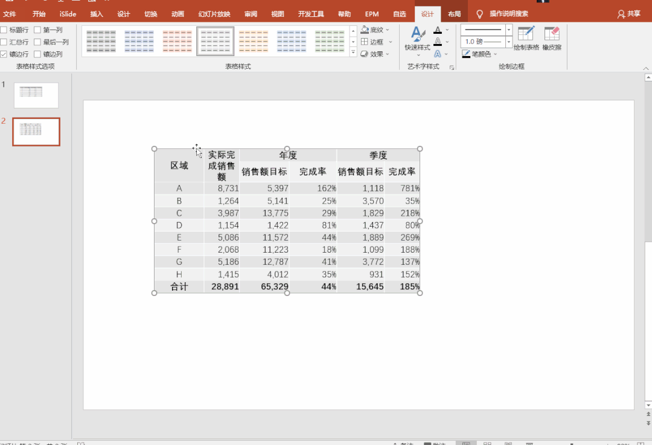The width and height of the screenshot is (652, 445).
Task: Click the 季度 header cell
Action: pos(379,156)
